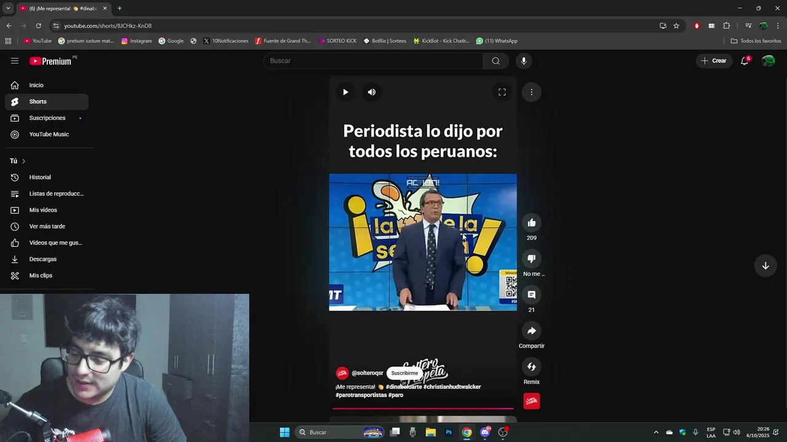Open Videos que me gustan list
This screenshot has height=442, width=787.
[x=47, y=242]
